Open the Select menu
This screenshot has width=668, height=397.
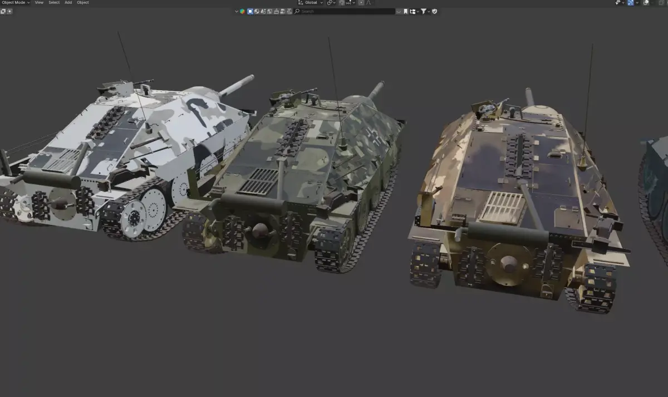pos(54,2)
